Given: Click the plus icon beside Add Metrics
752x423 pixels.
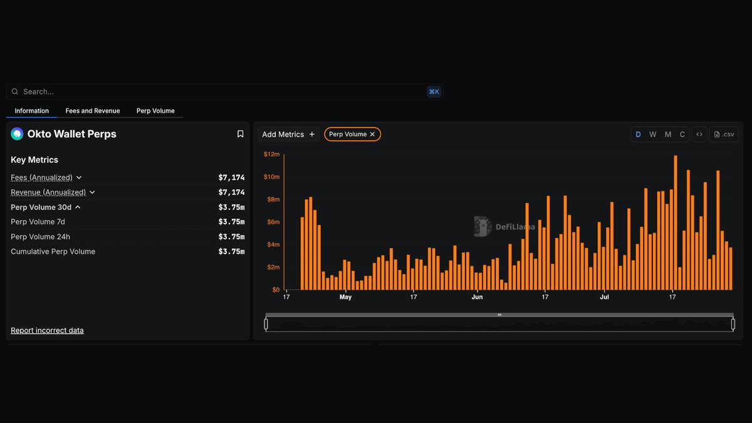Looking at the screenshot, I should 312,134.
